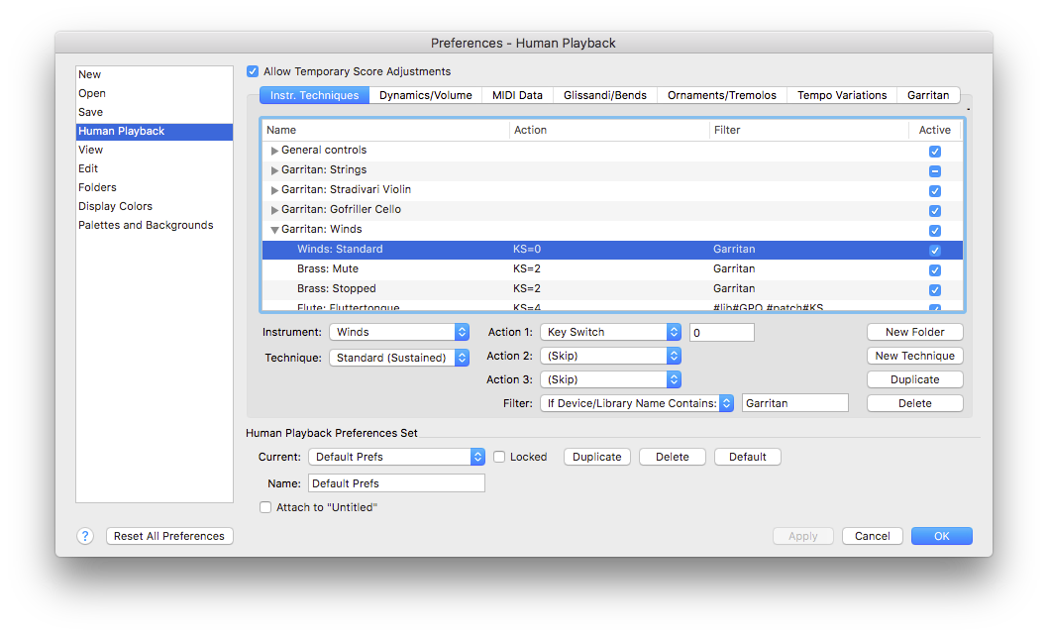Switch to the Instr. Techniques tab
1048x636 pixels.
tap(314, 95)
